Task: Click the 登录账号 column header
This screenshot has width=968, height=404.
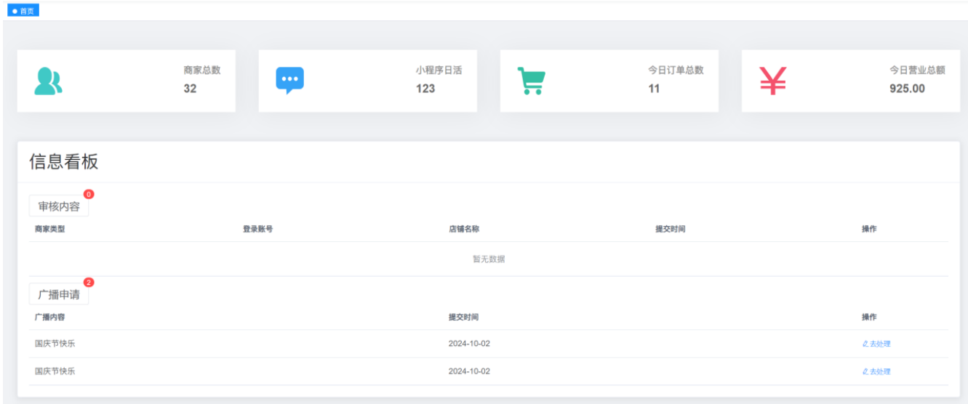Action: click(257, 229)
